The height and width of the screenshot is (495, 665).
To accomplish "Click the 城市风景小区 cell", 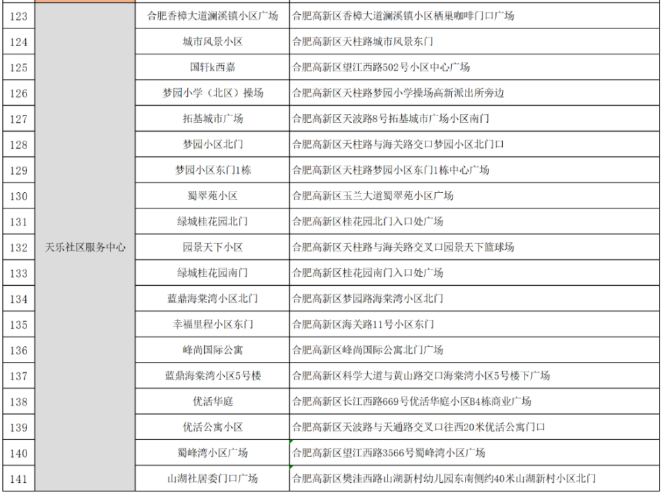I will 212,41.
